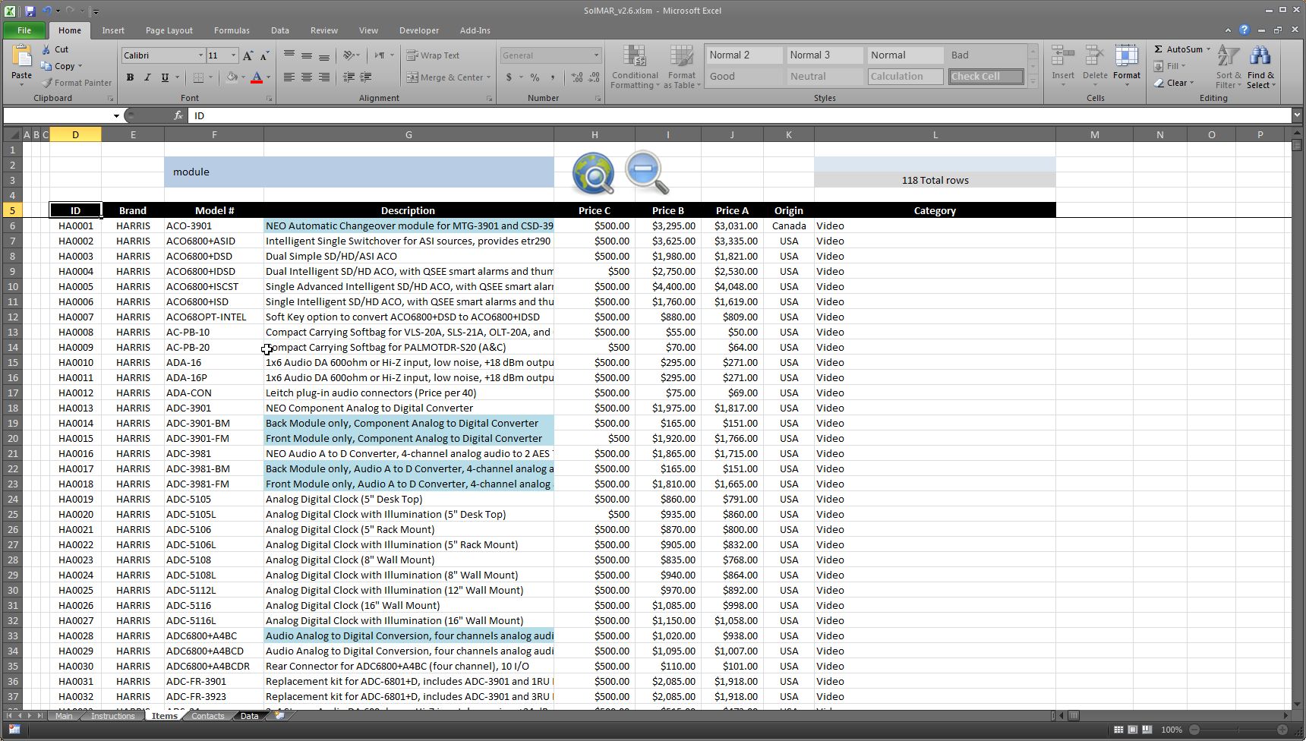Viewport: 1306px width, 741px height.
Task: Click the red Font Color button
Action: 257,77
